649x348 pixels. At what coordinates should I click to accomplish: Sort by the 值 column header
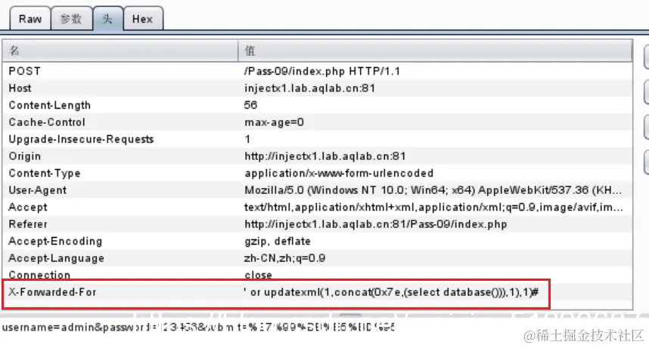coord(435,51)
